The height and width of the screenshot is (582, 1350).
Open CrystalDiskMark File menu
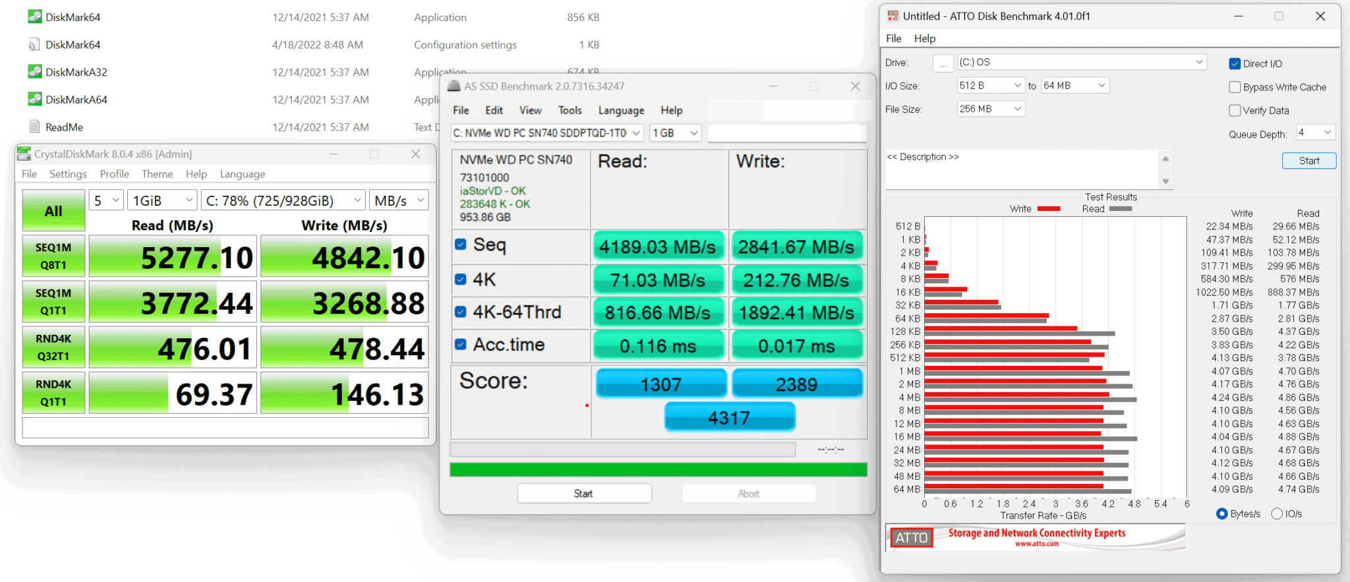[29, 174]
